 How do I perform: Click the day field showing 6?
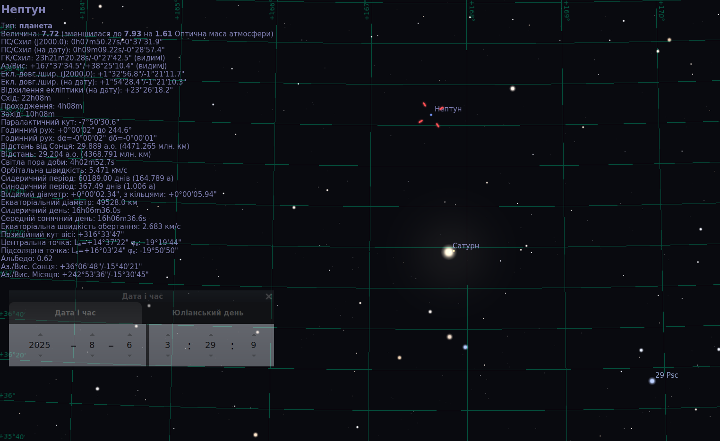coord(129,345)
